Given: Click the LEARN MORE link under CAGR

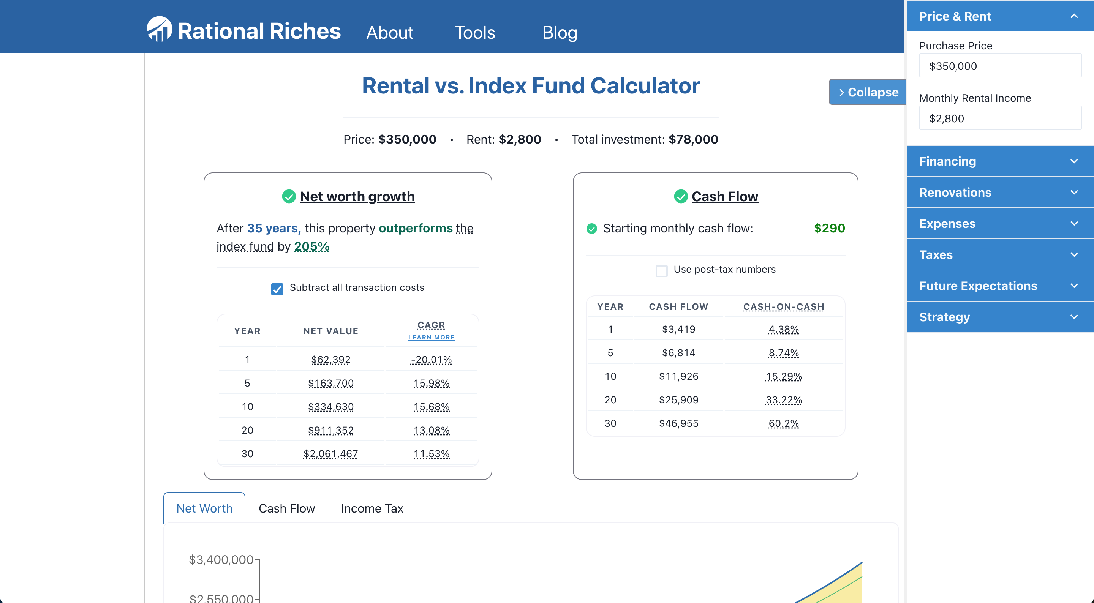Looking at the screenshot, I should click(431, 337).
